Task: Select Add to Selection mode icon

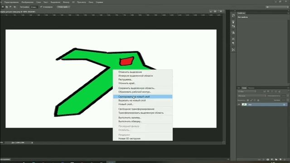Action: pos(7,7)
